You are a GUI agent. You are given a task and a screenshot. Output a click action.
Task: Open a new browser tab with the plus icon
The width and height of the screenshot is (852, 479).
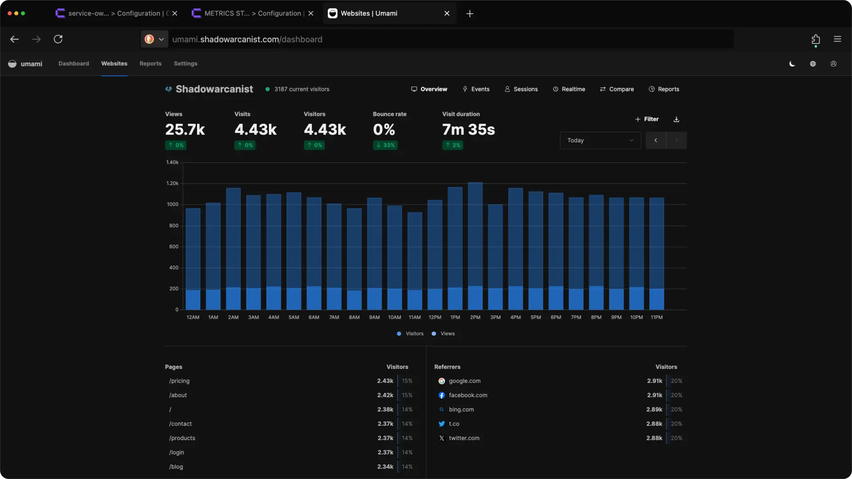coord(469,13)
